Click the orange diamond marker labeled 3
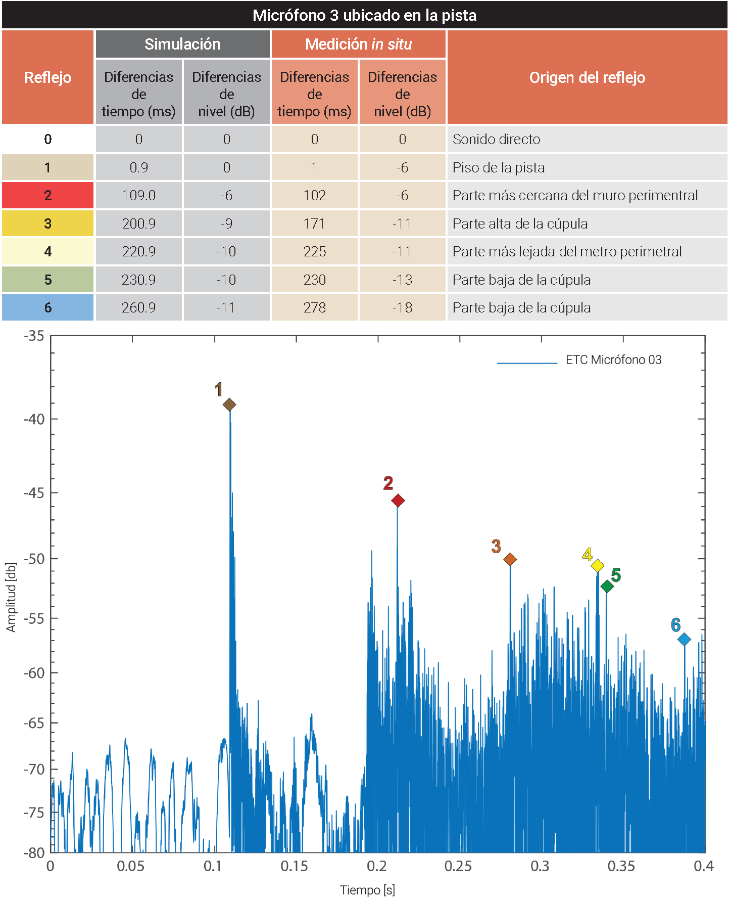729x899 pixels. coord(510,559)
